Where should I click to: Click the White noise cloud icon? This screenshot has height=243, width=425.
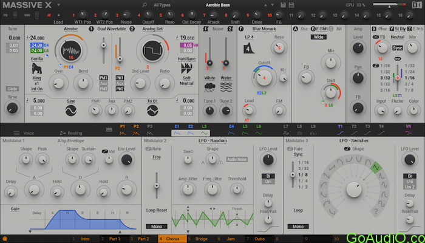210,87
